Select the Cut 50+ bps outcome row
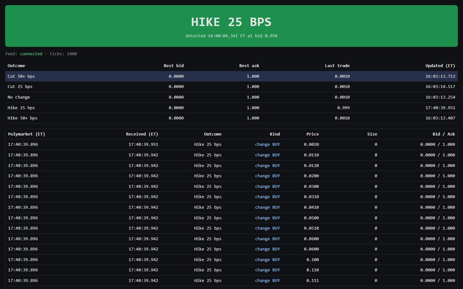This screenshot has height=289, width=463. pyautogui.click(x=232, y=76)
